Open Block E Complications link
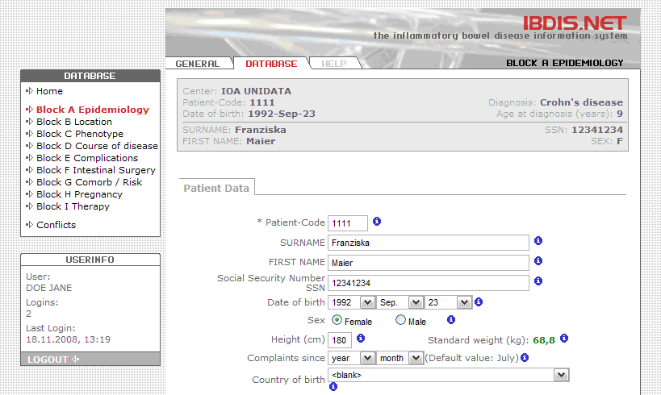The height and width of the screenshot is (395, 661). (x=87, y=158)
